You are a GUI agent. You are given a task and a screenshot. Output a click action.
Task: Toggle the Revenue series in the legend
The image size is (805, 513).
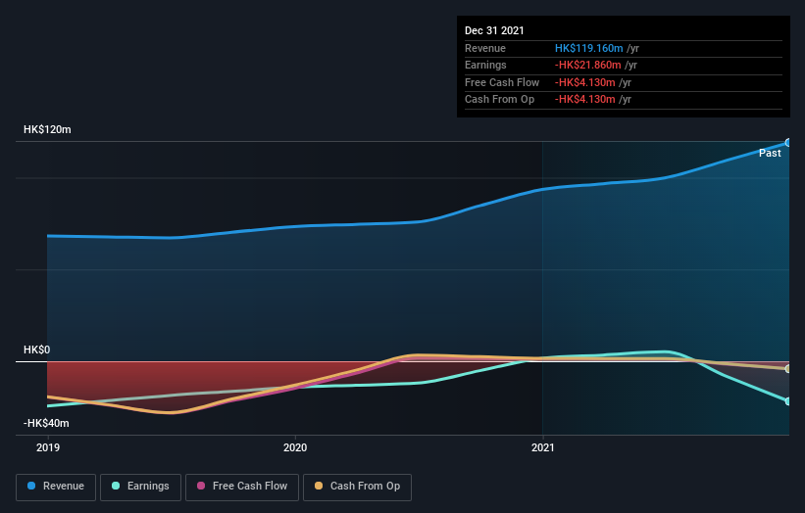[57, 487]
